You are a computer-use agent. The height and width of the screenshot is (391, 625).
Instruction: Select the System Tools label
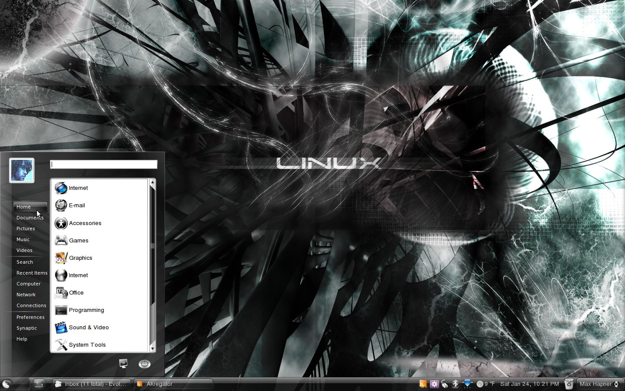tap(87, 345)
